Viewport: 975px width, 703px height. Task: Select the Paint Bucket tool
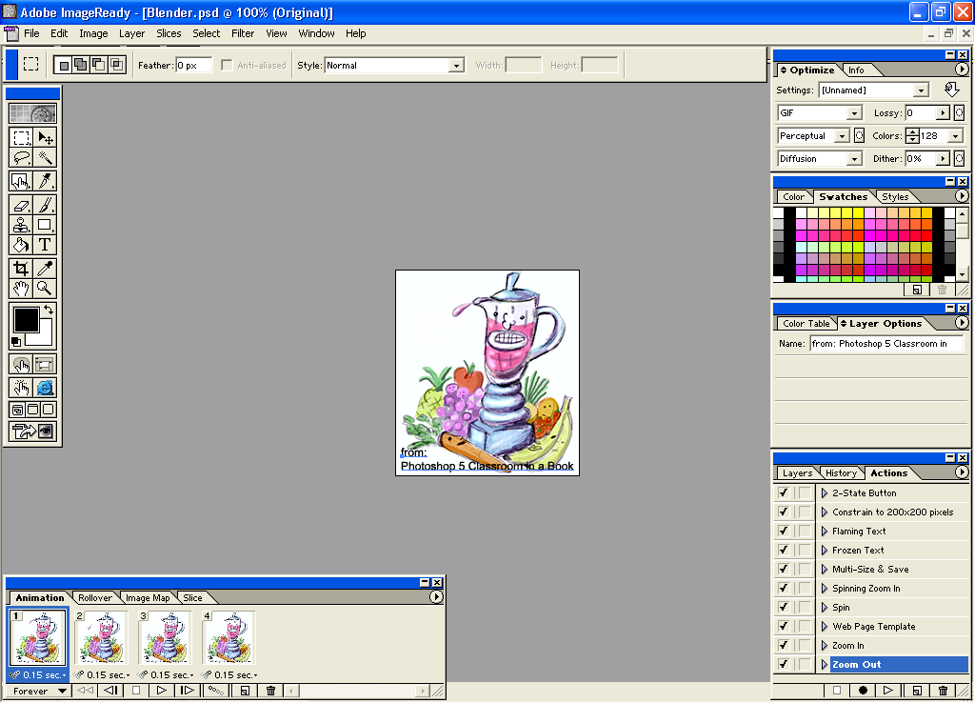pos(21,245)
